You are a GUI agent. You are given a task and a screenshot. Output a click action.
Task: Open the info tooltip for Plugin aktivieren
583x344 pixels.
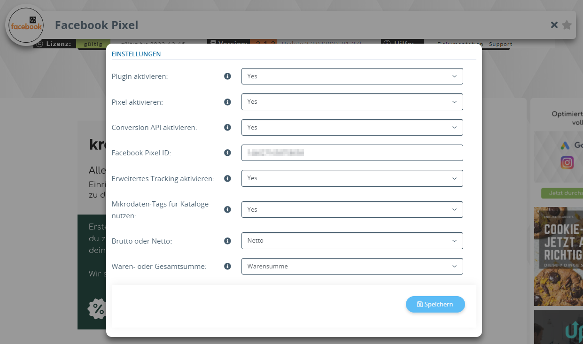click(x=227, y=76)
